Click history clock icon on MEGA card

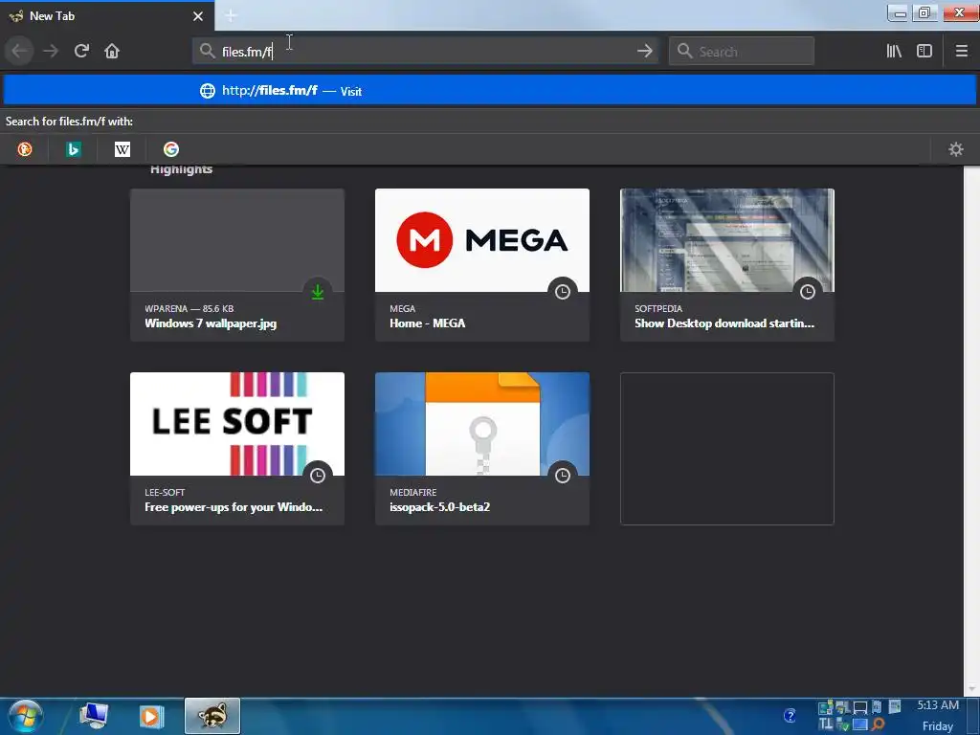(x=563, y=291)
